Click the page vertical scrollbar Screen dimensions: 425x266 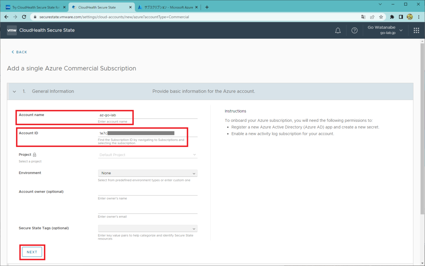[422, 129]
